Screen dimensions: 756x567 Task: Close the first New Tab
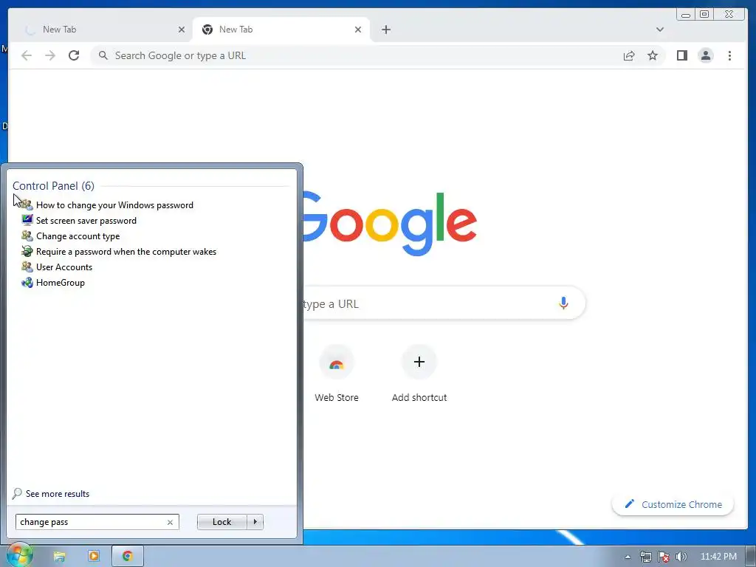[x=182, y=30]
